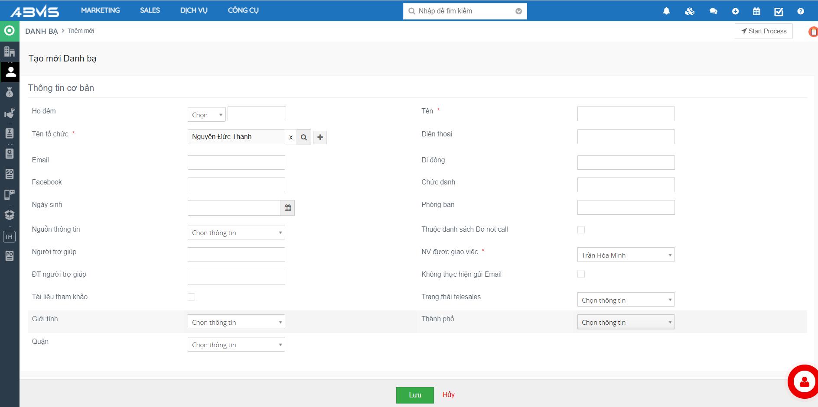This screenshot has height=407, width=818.
Task: Tick the Thuộc danh sách Do not call checkbox
Action: [x=581, y=229]
